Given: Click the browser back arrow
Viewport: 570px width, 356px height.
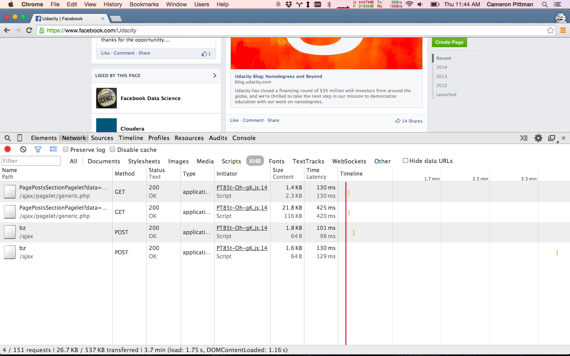Looking at the screenshot, I should click(7, 30).
